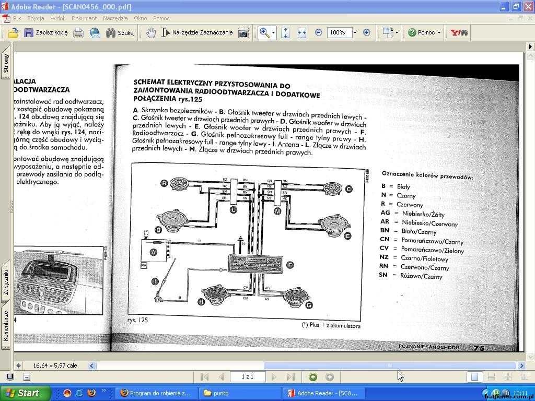This screenshot has width=535, height=401.
Task: Click the grey Next View button
Action: coord(330,377)
